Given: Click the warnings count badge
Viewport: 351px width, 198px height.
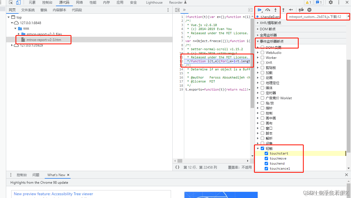Looking at the screenshot, I should coord(308,3).
